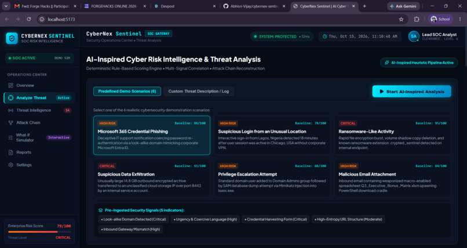Click the AI-Inspired Heuristic Pipeline Active badge
Viewport: 467px width, 248px height.
[419, 63]
